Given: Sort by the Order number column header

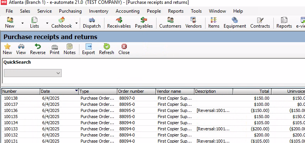Looking at the screenshot, I should pyautogui.click(x=136, y=91).
